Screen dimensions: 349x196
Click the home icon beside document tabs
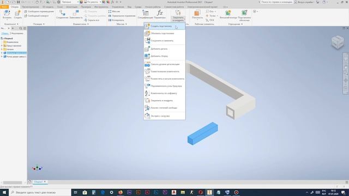tap(30, 182)
